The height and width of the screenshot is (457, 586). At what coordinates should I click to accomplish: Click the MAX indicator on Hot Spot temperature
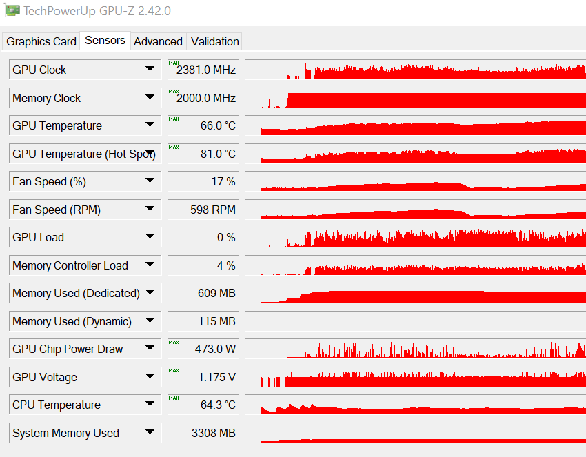point(174,148)
